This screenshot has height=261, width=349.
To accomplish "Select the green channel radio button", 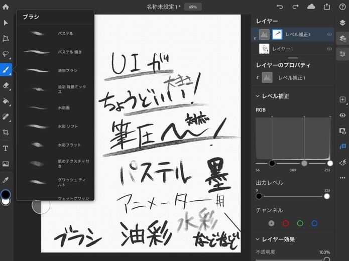I will (300, 223).
